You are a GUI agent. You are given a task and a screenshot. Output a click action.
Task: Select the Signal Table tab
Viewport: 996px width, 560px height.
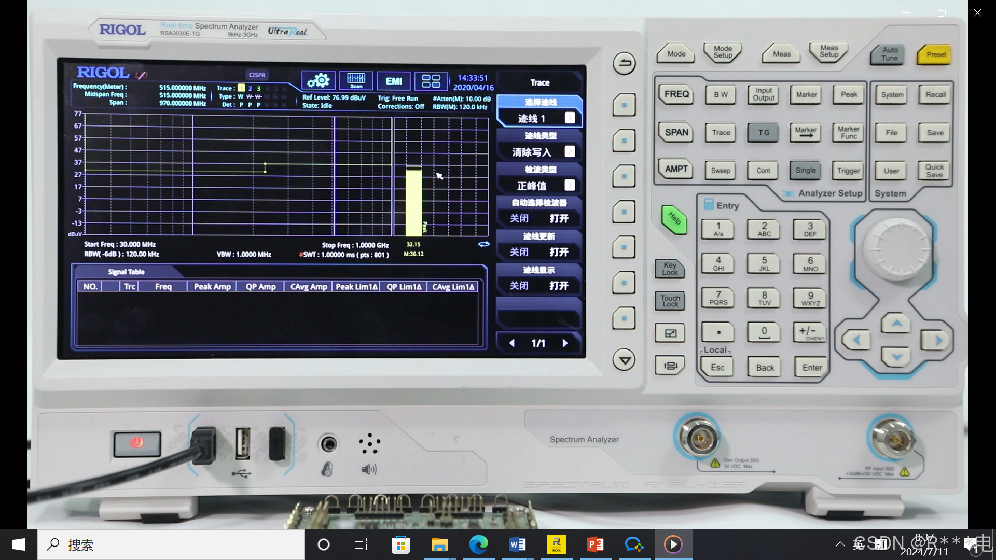(126, 272)
